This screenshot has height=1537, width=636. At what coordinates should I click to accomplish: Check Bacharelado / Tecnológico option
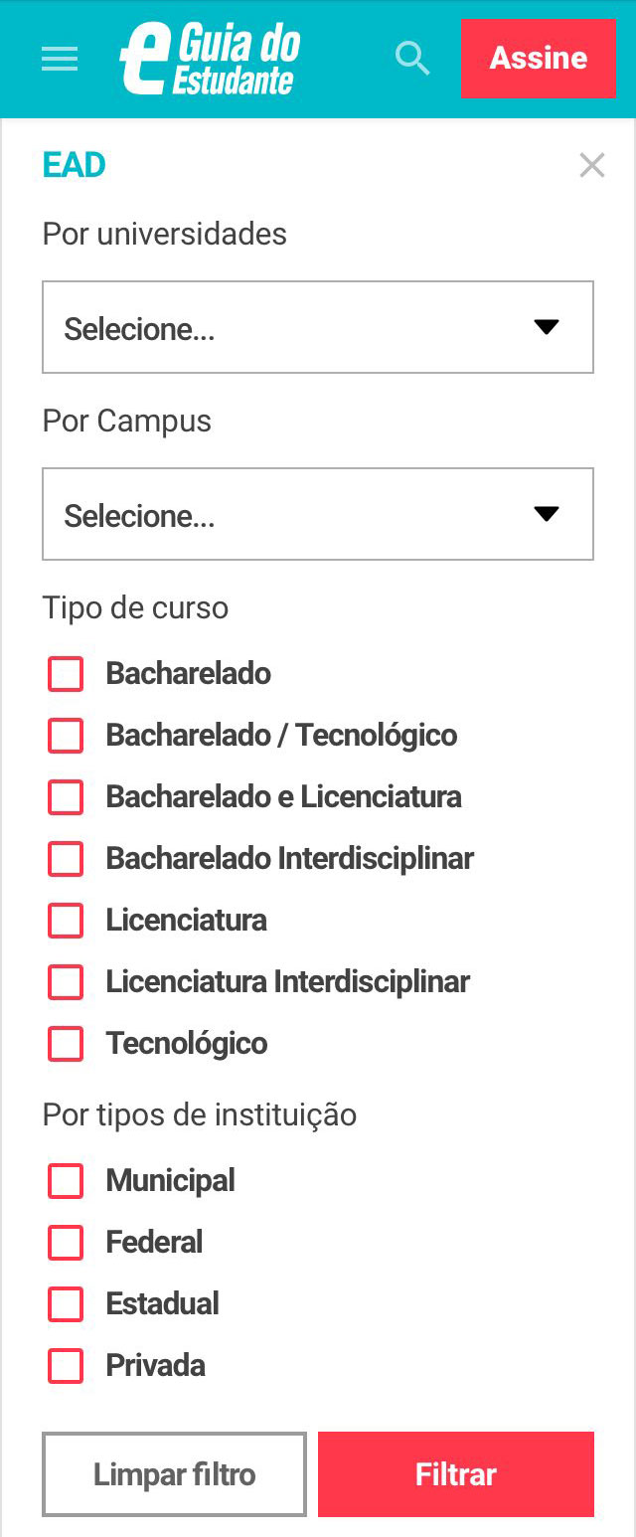coord(65,736)
